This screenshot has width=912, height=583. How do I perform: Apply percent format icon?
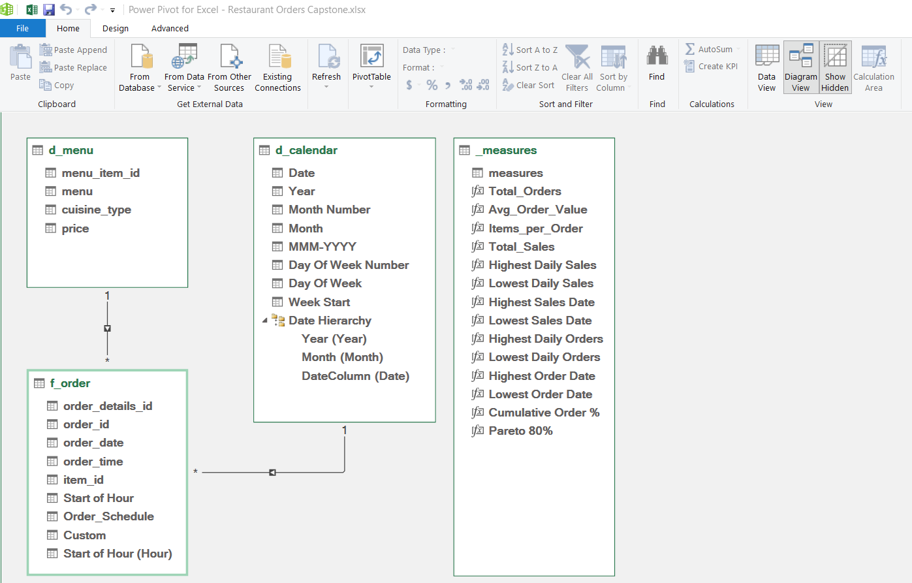432,85
